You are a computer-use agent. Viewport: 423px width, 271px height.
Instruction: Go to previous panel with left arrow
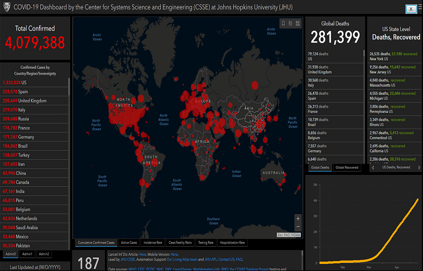click(373, 168)
